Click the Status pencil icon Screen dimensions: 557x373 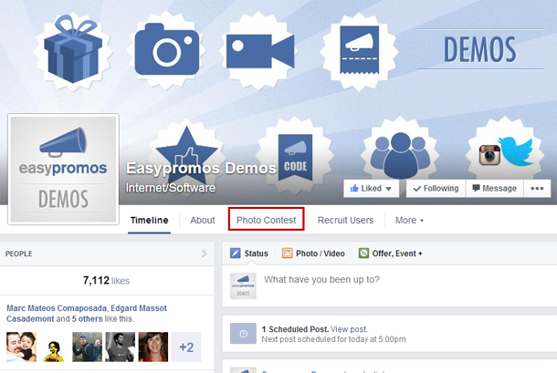236,253
